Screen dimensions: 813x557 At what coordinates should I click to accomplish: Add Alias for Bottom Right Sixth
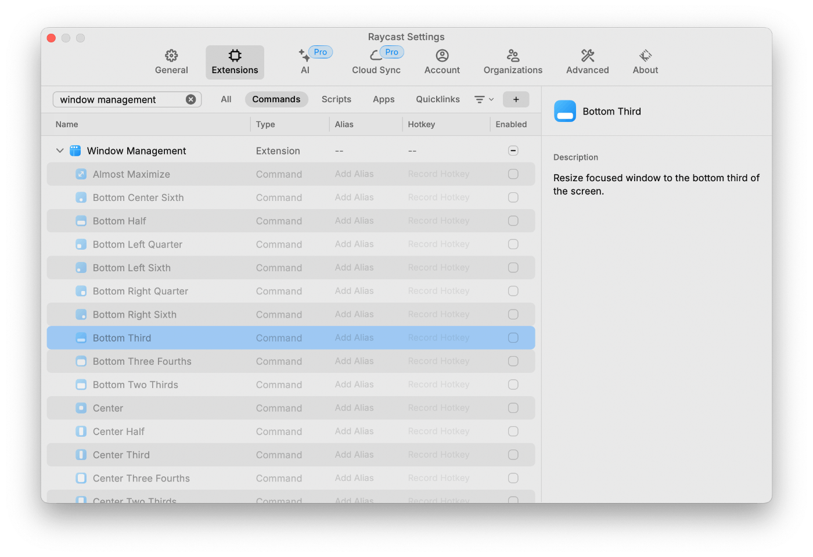click(354, 314)
